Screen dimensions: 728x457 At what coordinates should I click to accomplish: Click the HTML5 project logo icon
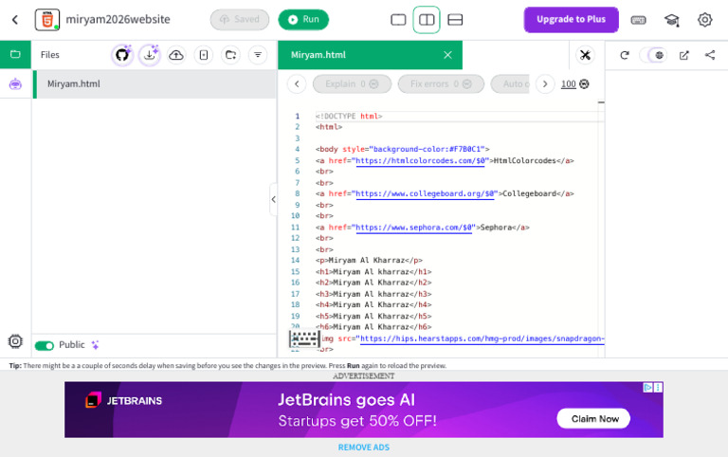tap(47, 20)
